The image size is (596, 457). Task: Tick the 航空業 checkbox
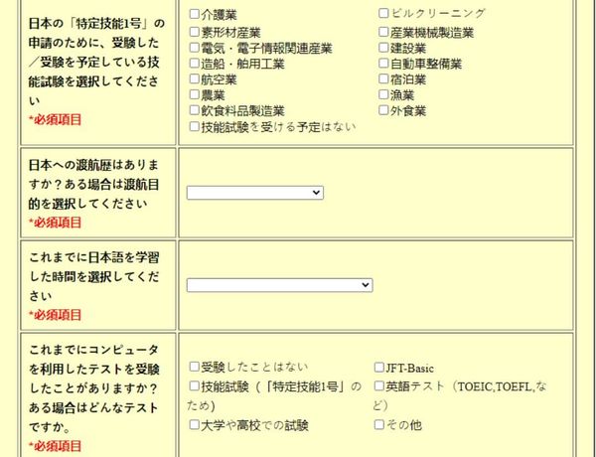(x=195, y=78)
